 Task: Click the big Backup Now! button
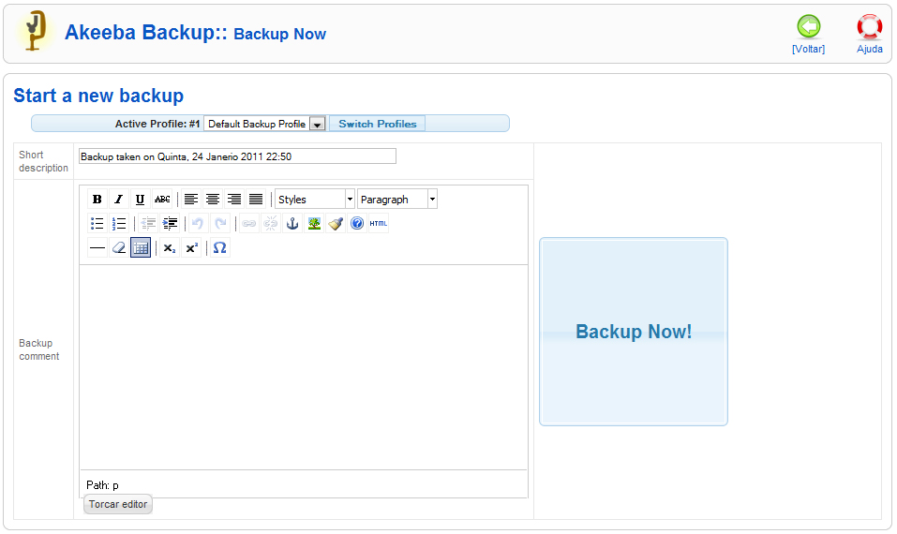634,332
